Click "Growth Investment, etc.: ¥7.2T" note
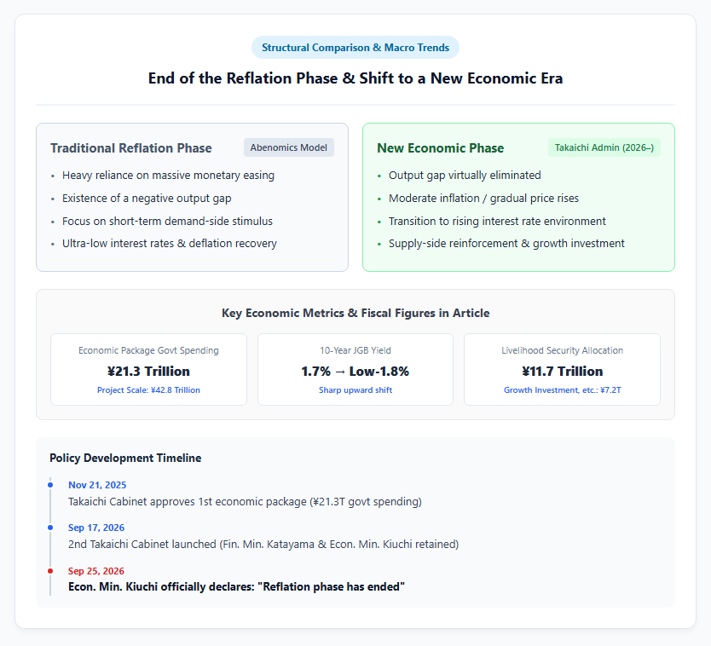The image size is (711, 646). click(x=563, y=389)
